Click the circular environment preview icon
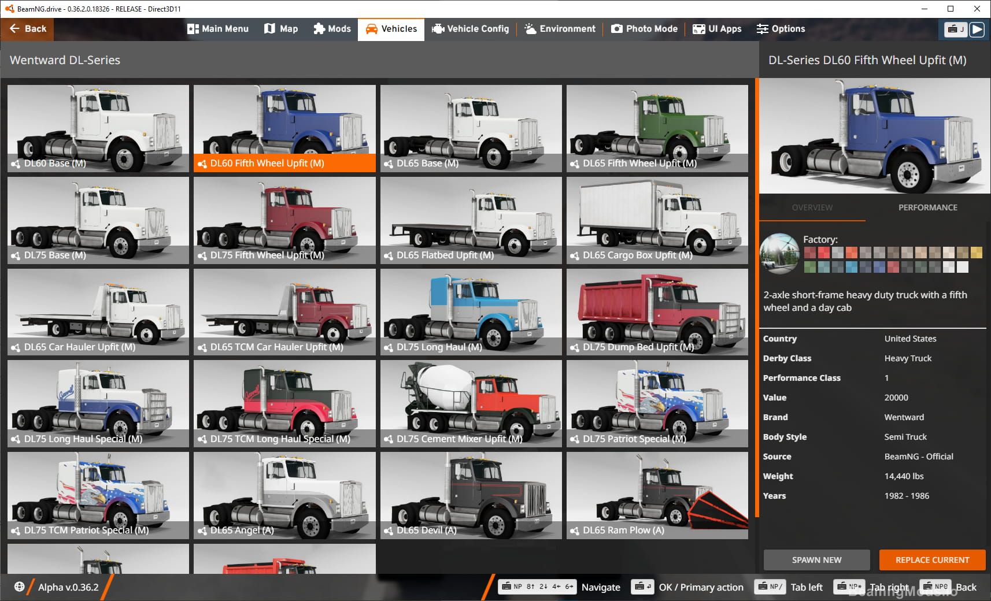 coord(780,253)
